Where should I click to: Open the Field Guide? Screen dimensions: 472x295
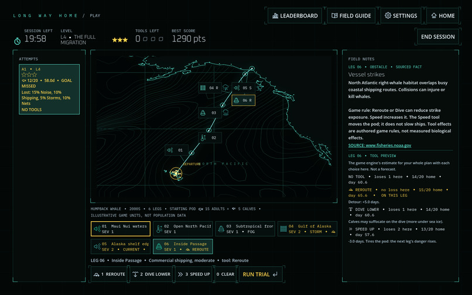click(x=351, y=16)
